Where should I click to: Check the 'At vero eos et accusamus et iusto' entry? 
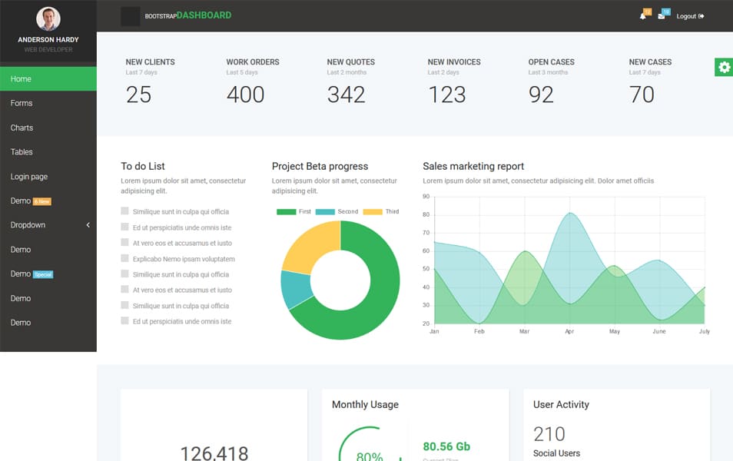[x=124, y=243]
